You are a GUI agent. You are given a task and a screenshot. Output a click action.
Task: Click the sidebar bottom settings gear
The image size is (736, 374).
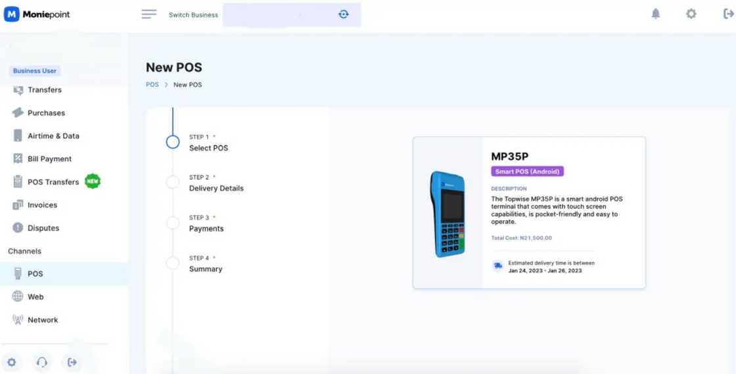point(12,362)
